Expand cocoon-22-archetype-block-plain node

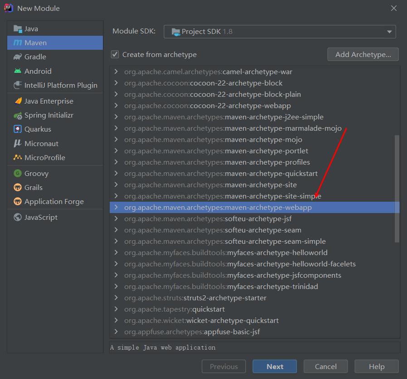coord(116,94)
